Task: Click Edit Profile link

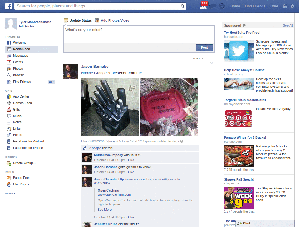Action: [x=26, y=26]
